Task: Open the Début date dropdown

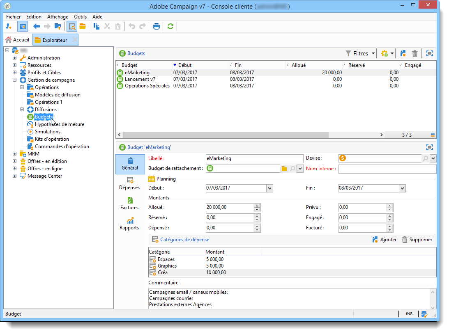Action: (269, 188)
